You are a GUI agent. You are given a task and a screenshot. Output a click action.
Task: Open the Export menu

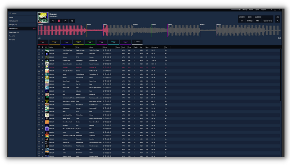[257, 10]
